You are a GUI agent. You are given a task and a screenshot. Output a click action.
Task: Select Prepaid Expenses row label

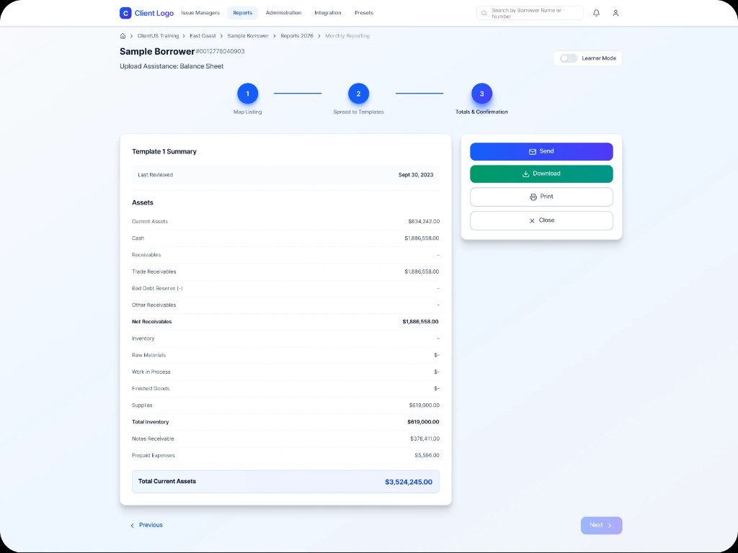coord(154,456)
